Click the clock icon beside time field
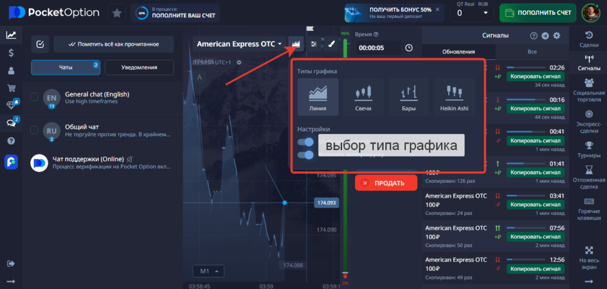This screenshot has height=289, width=607. [409, 47]
